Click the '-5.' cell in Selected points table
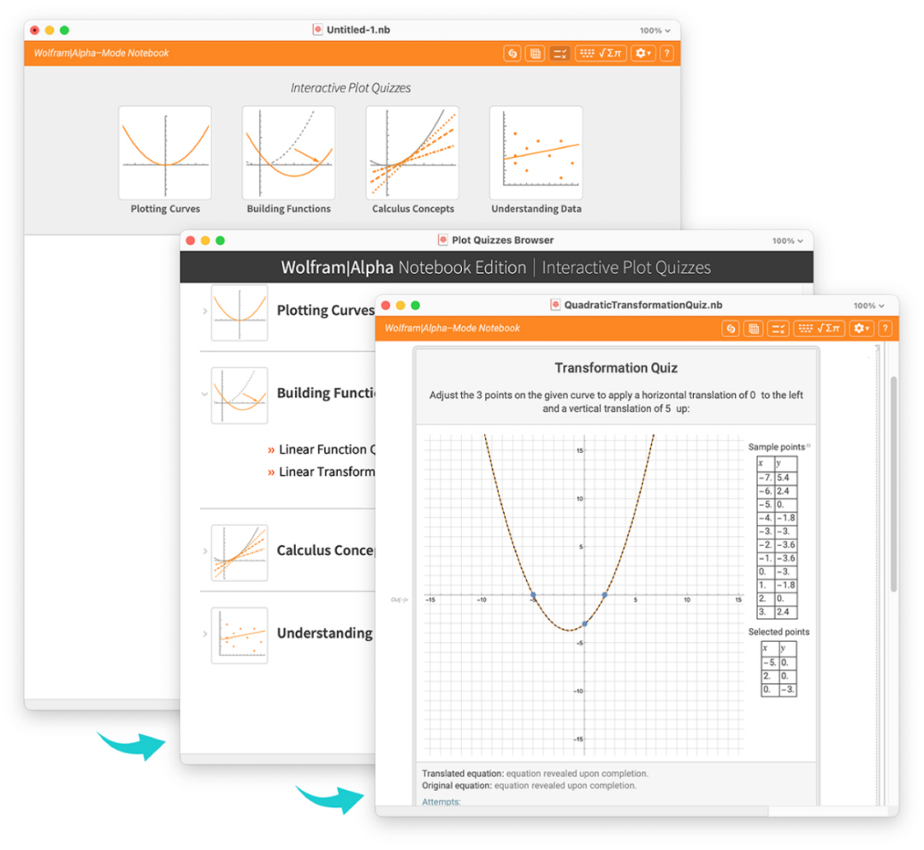 tap(770, 663)
